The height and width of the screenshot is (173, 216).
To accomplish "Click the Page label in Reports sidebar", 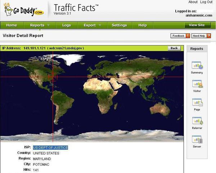I will 197,110.
